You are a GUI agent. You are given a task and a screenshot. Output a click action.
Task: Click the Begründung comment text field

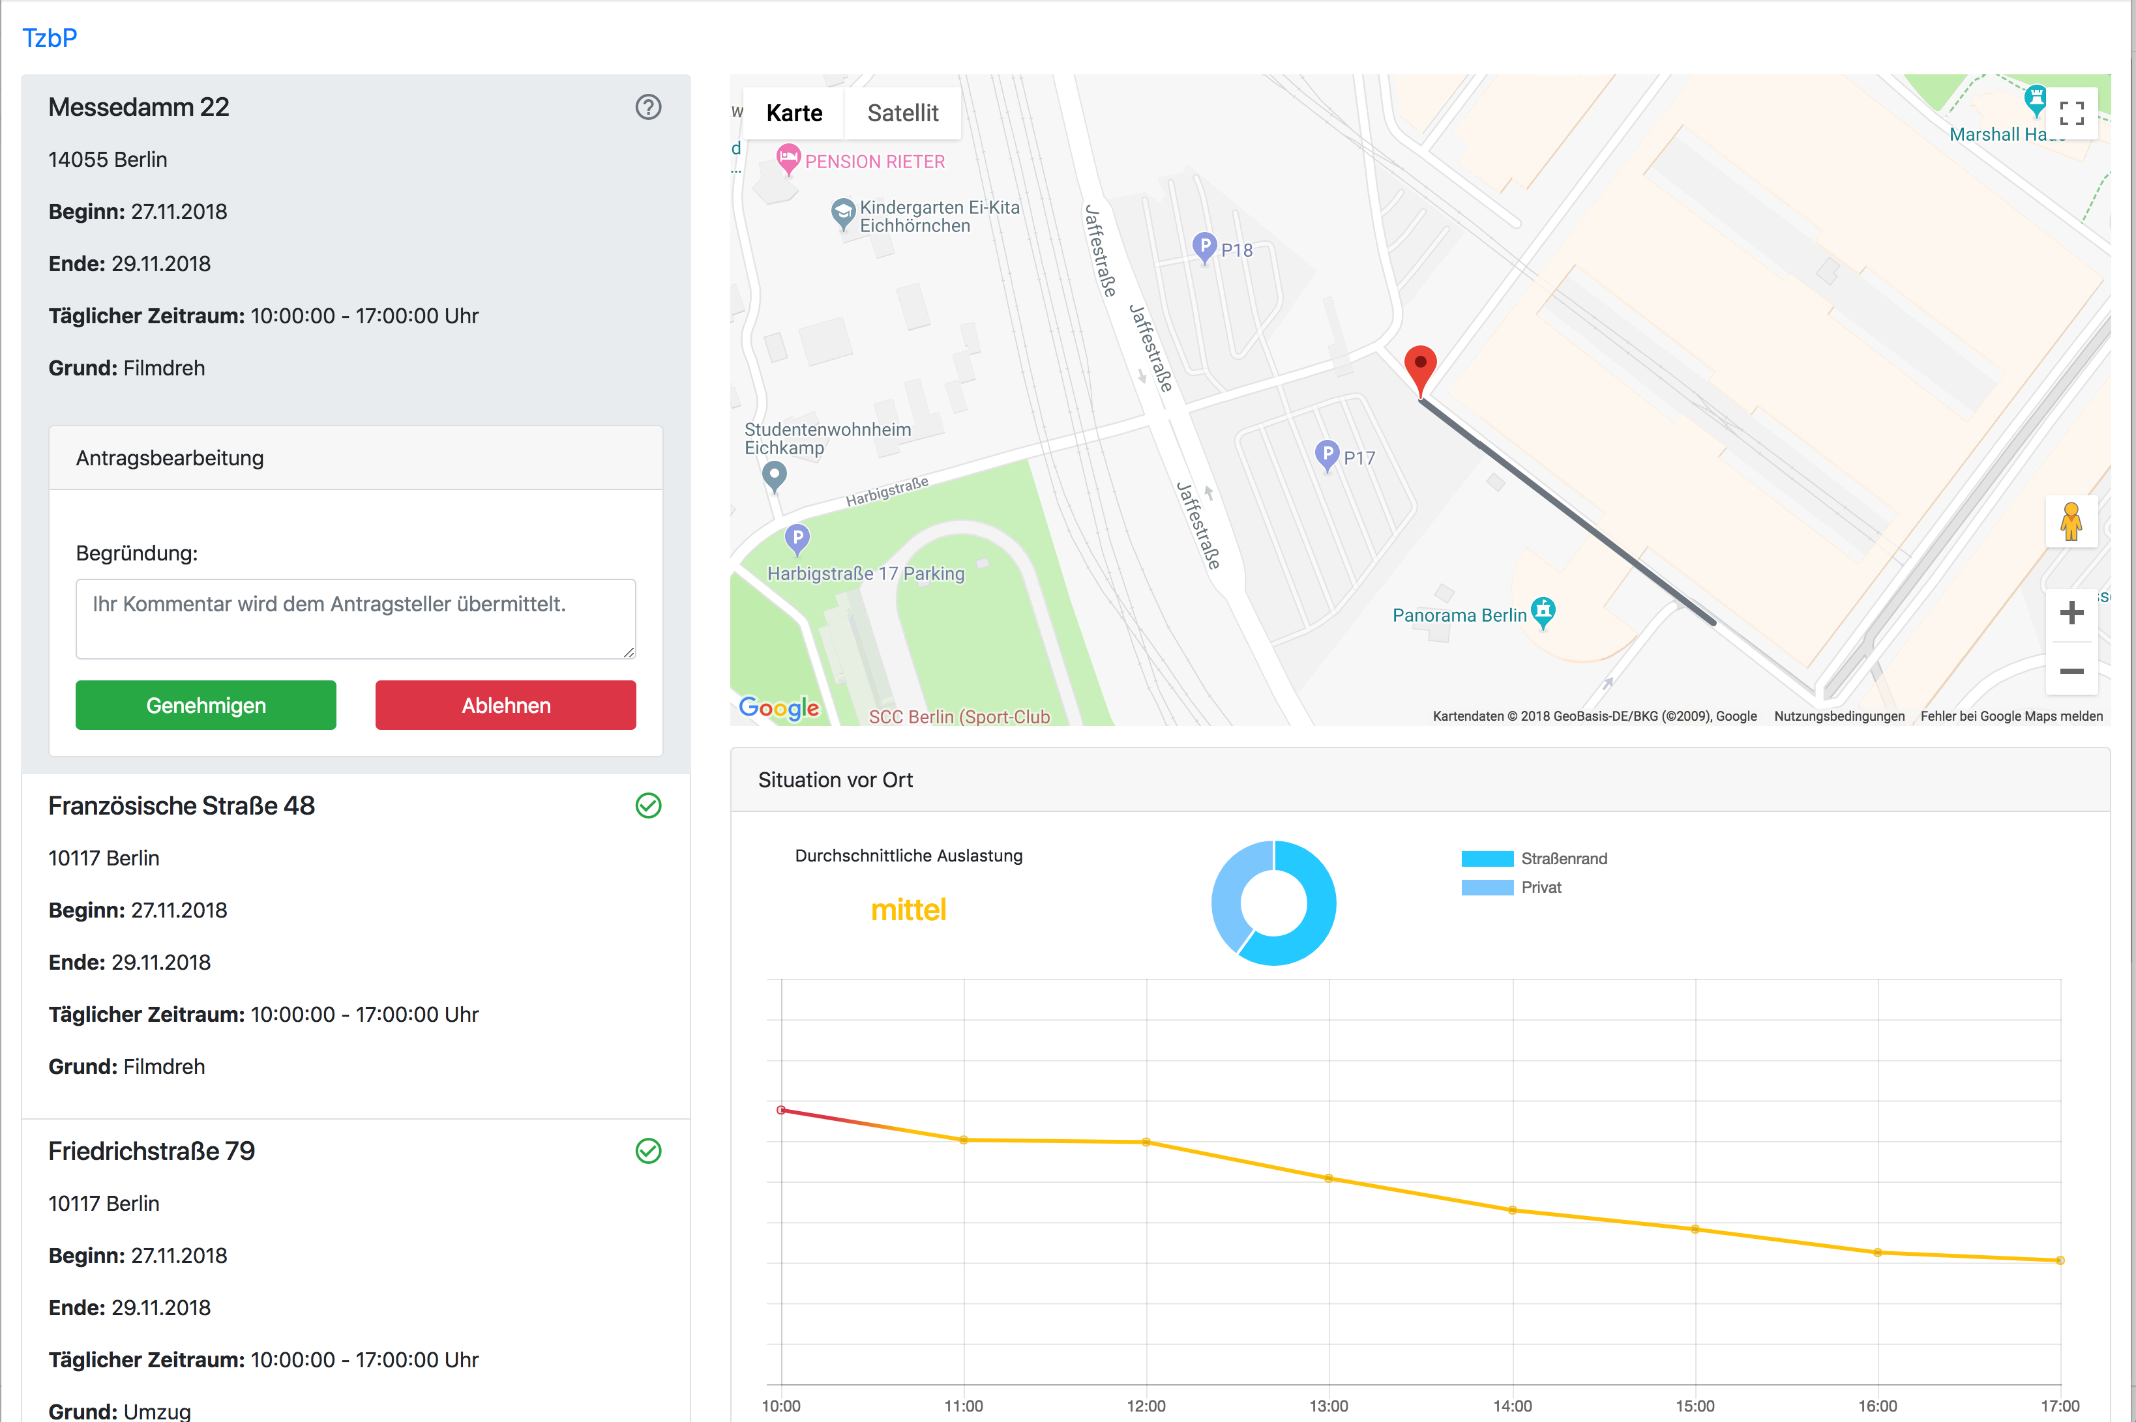[356, 618]
